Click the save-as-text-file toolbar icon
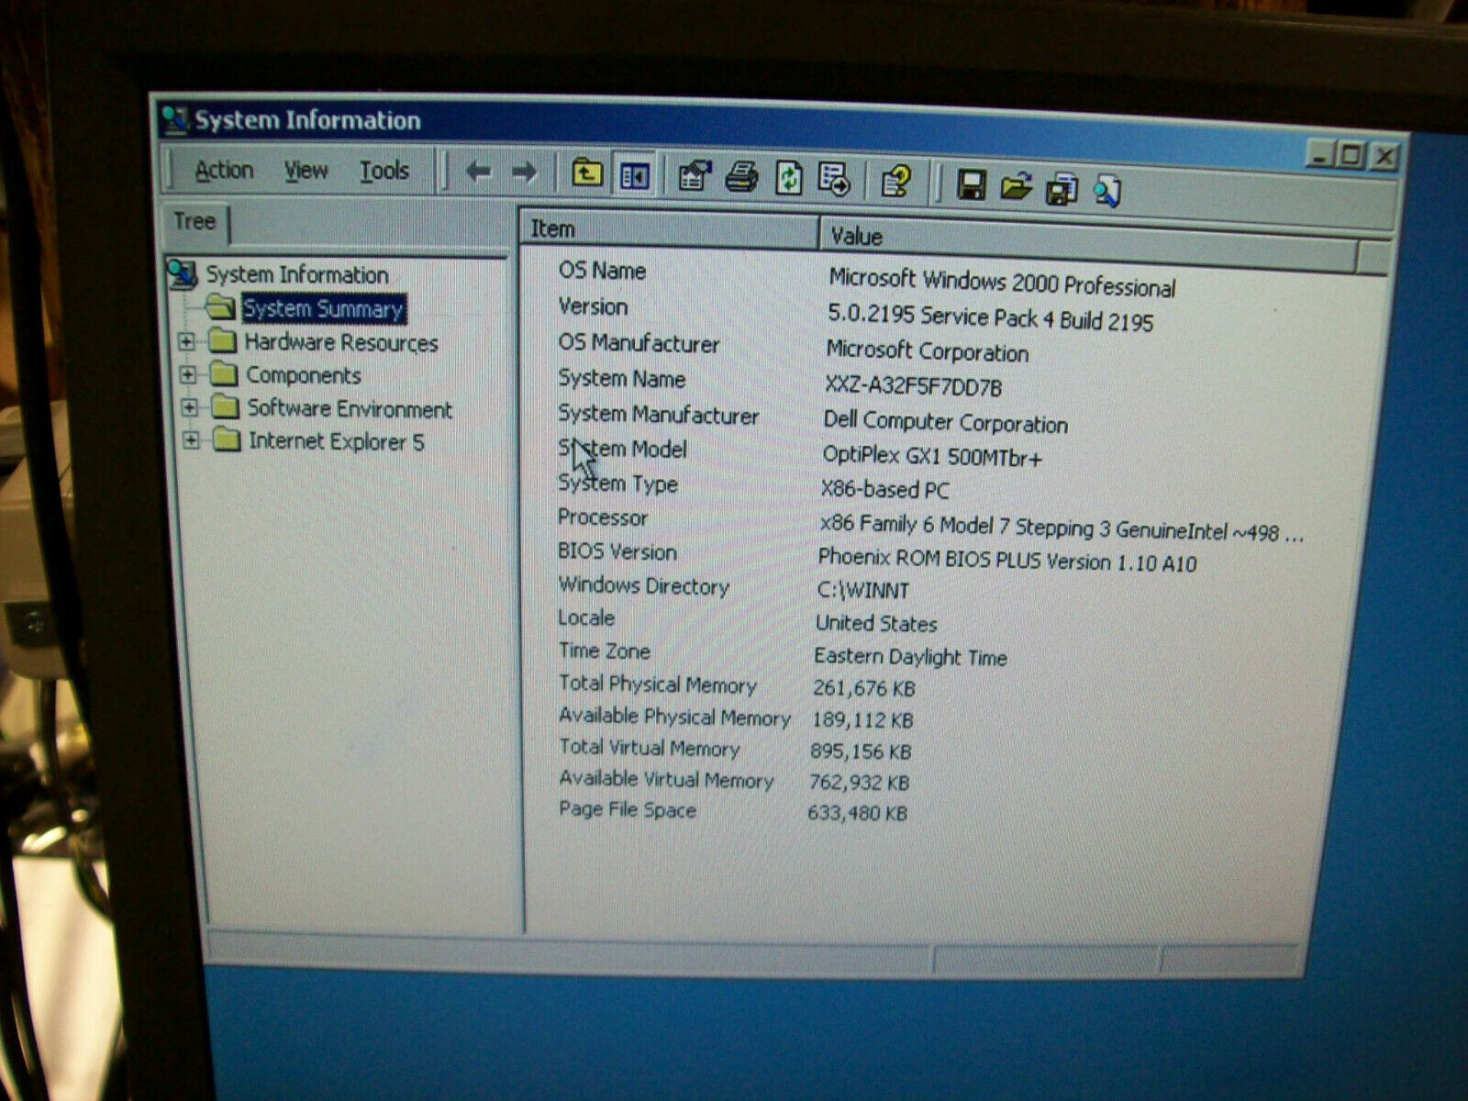 coord(1062,189)
